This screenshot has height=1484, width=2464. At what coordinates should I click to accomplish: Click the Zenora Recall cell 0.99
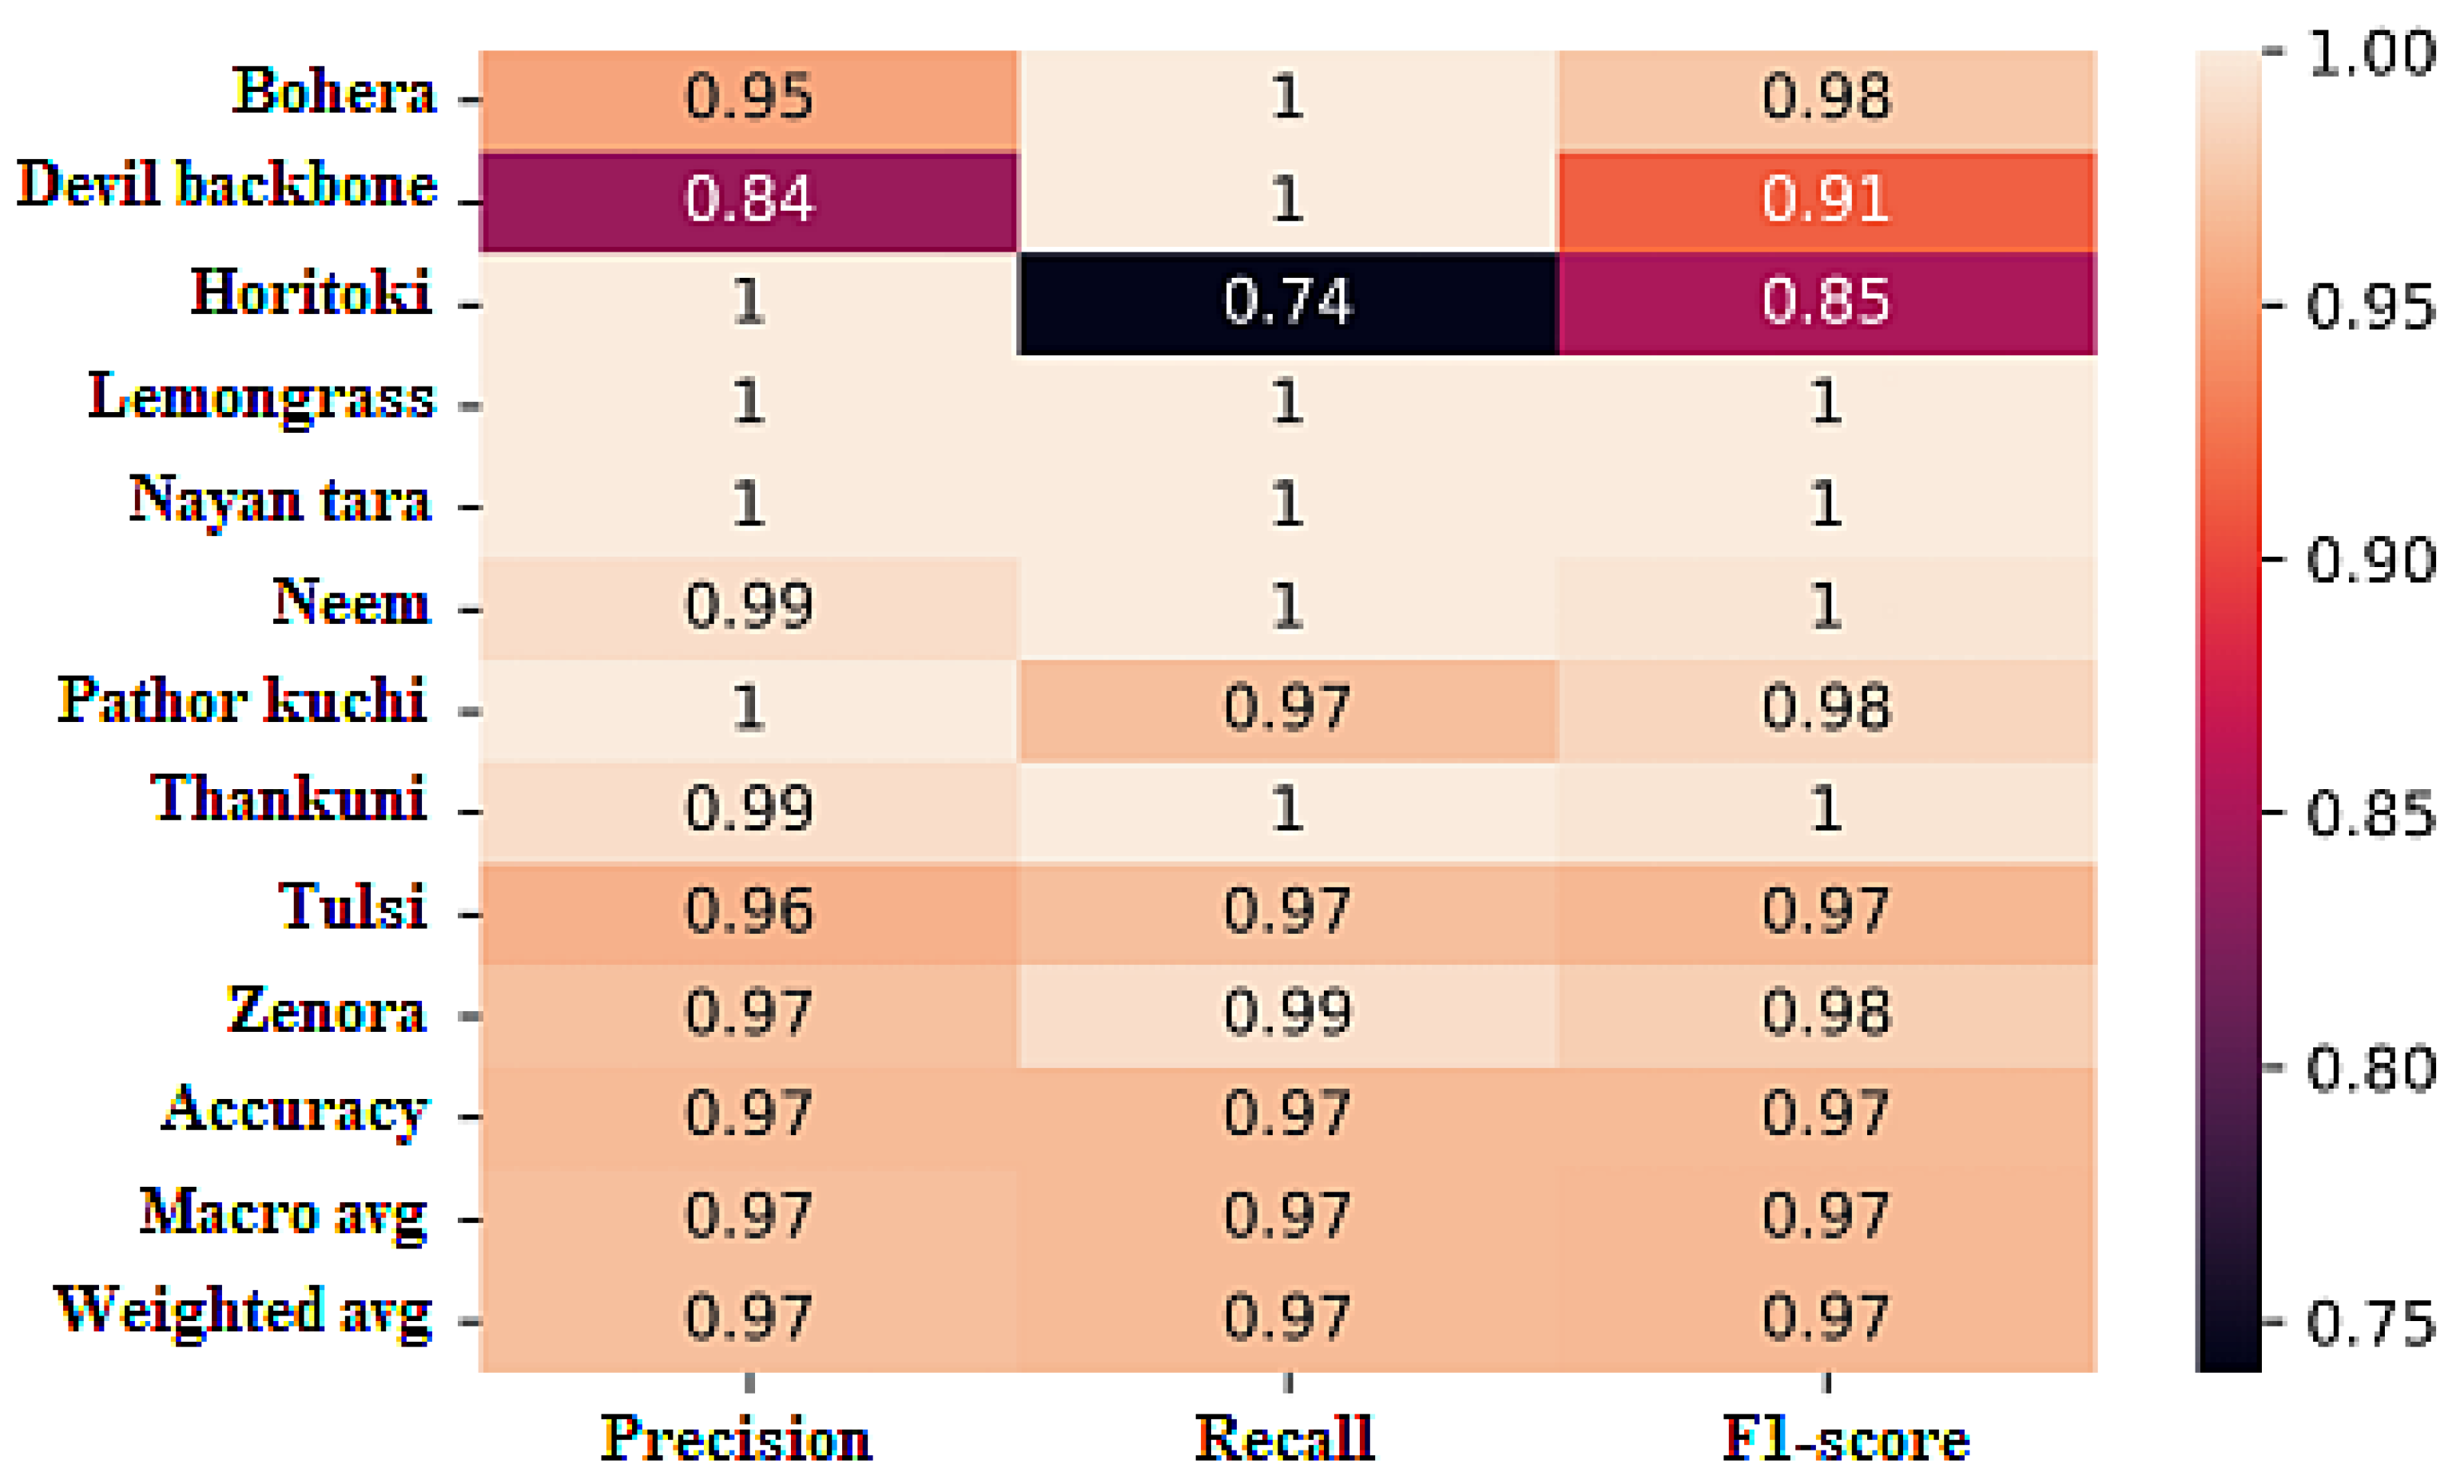1287,1014
